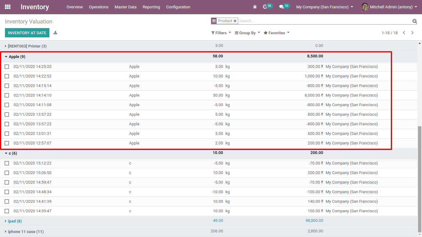This screenshot has height=237, width=422.
Task: Collapse the Apple (9) group
Action: pos(15,57)
